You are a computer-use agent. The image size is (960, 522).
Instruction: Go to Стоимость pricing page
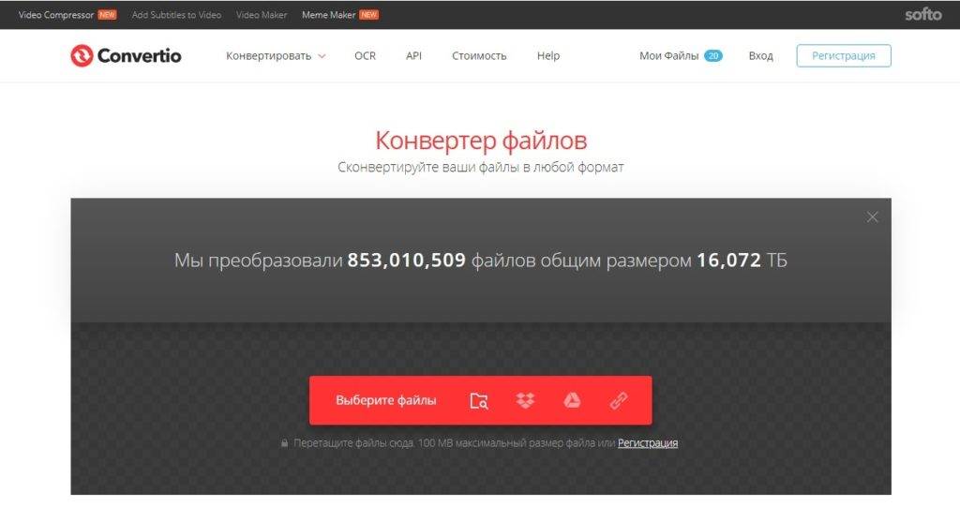[479, 55]
